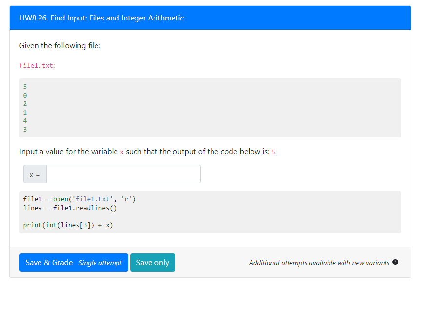
Task: Select the Additional attempts available text
Action: (320, 263)
